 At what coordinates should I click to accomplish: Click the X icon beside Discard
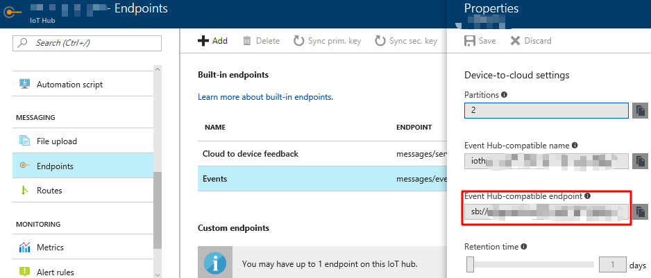coord(515,41)
